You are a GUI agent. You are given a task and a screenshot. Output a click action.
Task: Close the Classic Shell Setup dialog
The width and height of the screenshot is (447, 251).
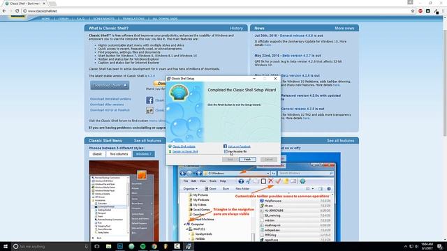click(275, 79)
